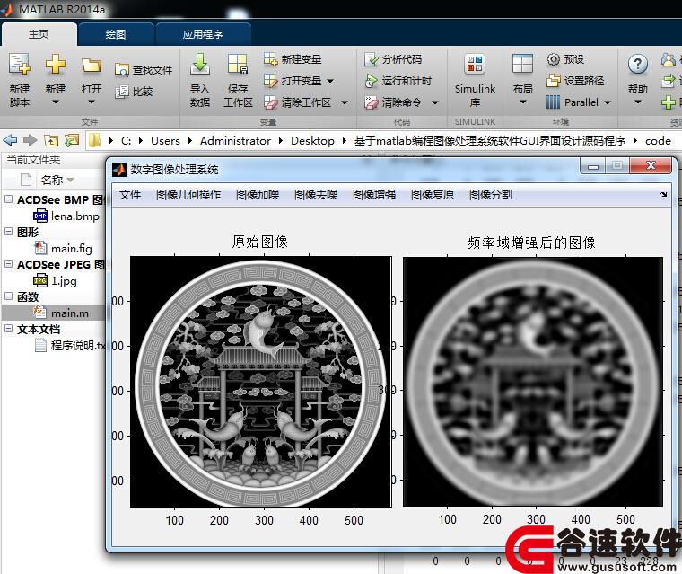Open the 文件 menu in image window
Image resolution: width=682 pixels, height=574 pixels.
[x=130, y=195]
